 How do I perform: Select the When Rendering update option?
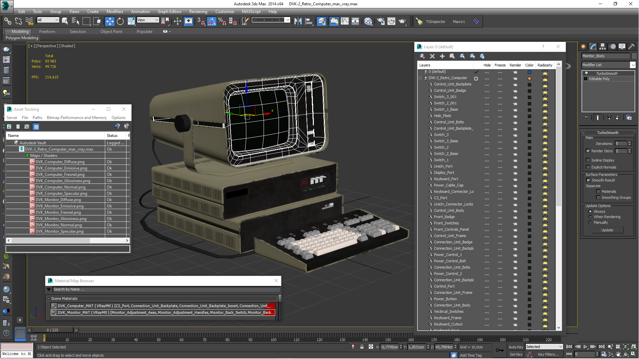coord(590,217)
